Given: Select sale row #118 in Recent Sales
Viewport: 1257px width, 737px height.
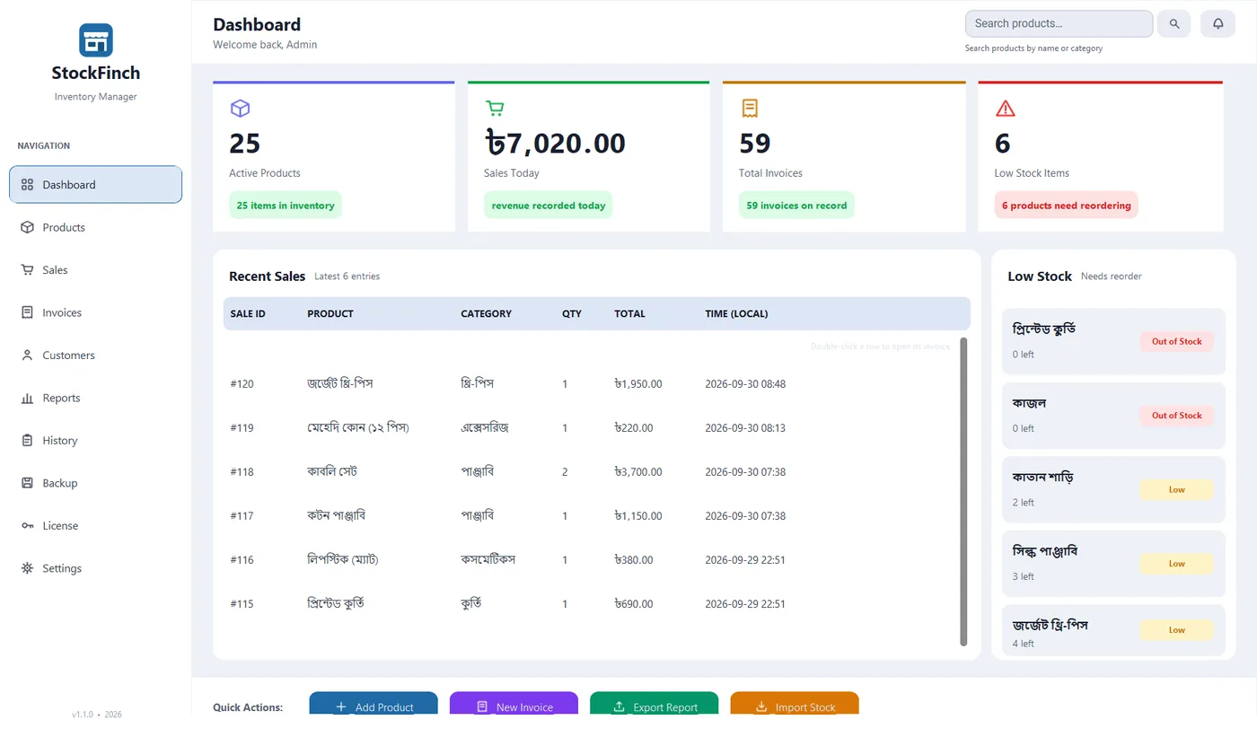Looking at the screenshot, I should (591, 471).
